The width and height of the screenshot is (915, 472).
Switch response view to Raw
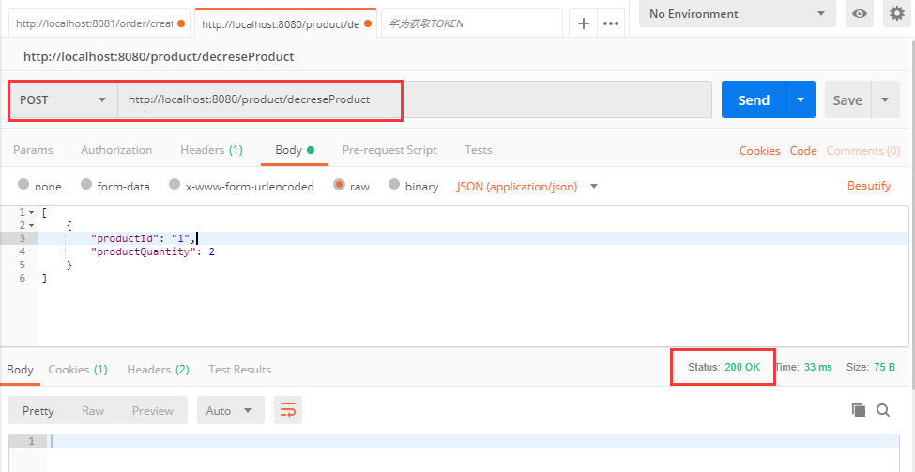click(x=93, y=410)
